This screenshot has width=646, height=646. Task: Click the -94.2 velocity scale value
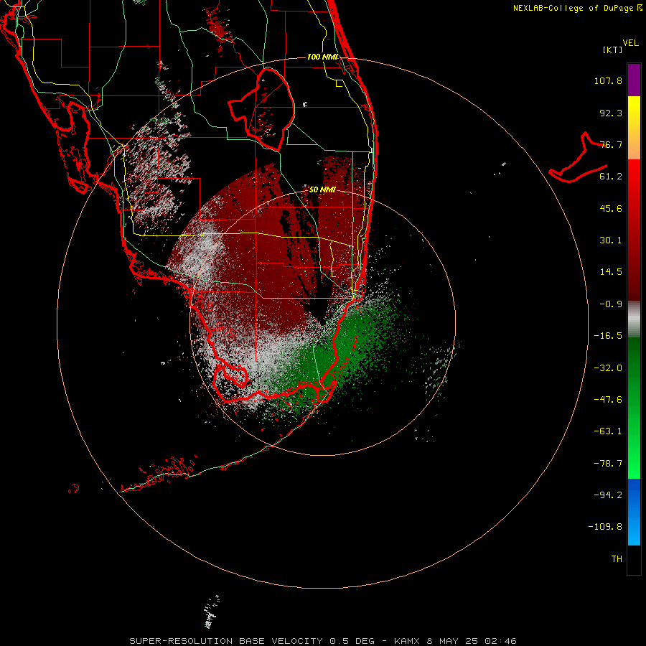coord(608,495)
